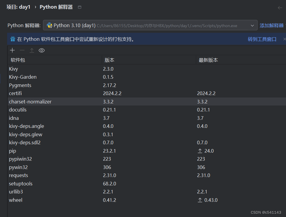Click the 添加解释器 link
Viewport: 286px width, 217px height.
click(x=271, y=25)
